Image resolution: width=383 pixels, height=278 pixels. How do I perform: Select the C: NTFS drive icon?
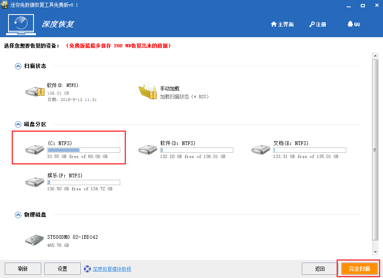35,150
